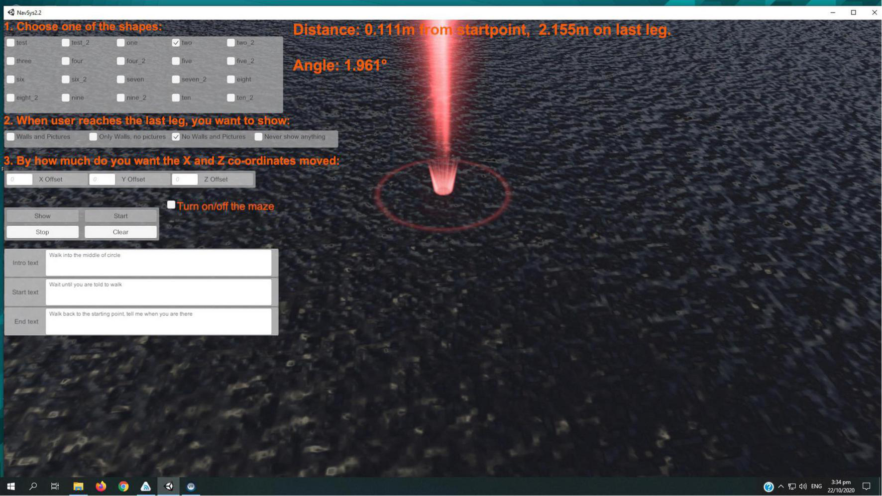
Task: Open the Windows Start menu
Action: point(10,486)
